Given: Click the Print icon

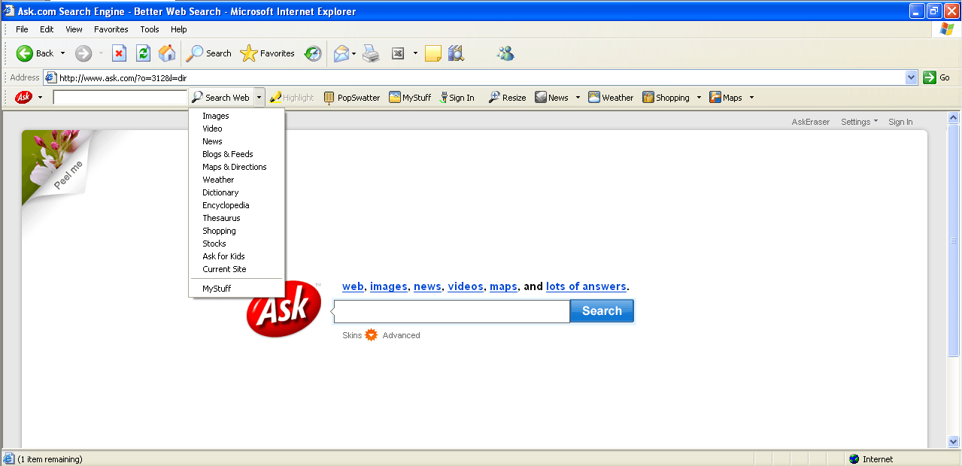Looking at the screenshot, I should [x=371, y=53].
